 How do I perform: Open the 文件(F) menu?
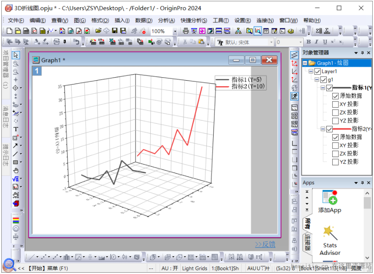(16, 21)
